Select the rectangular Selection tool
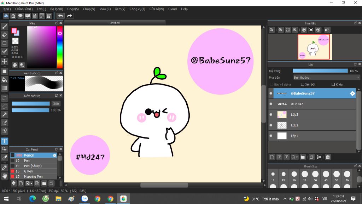Screen dimensions: 362x204 [x=4, y=98]
